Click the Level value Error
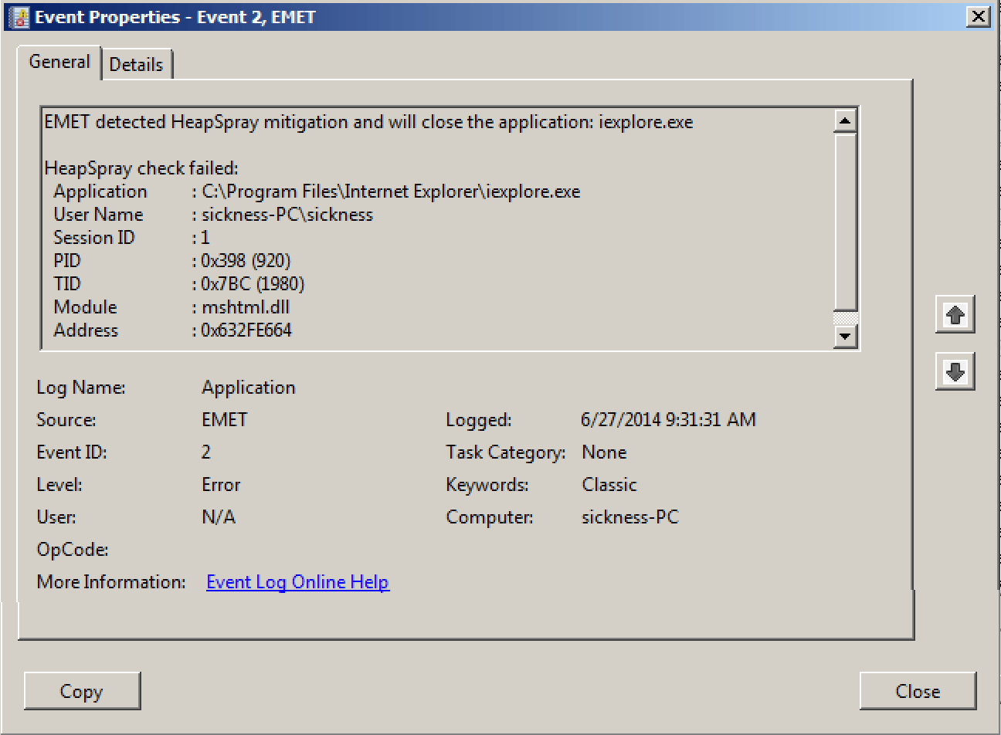Screen dimensions: 1001x735 coord(221,485)
